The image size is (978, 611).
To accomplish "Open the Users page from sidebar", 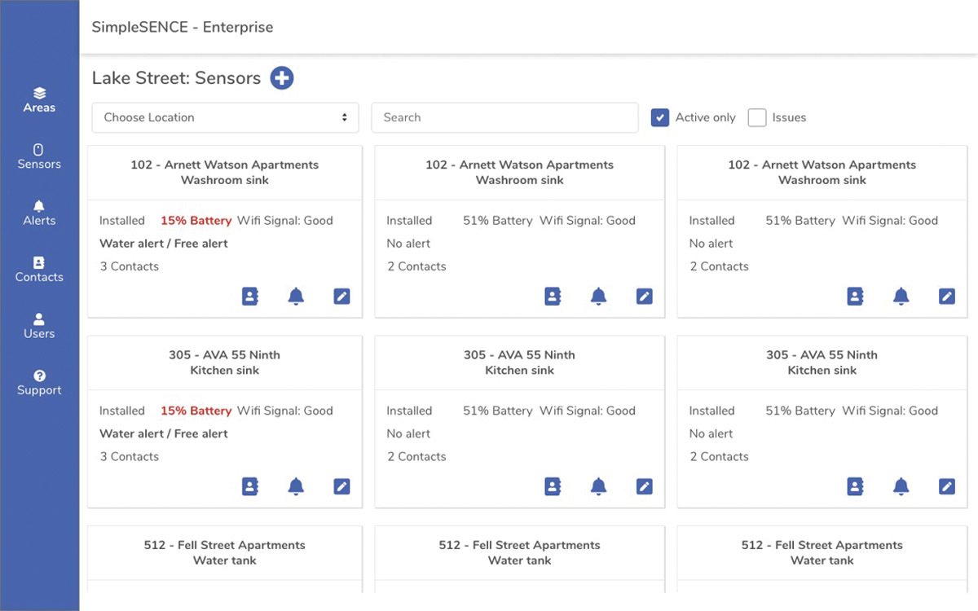I will point(39,326).
